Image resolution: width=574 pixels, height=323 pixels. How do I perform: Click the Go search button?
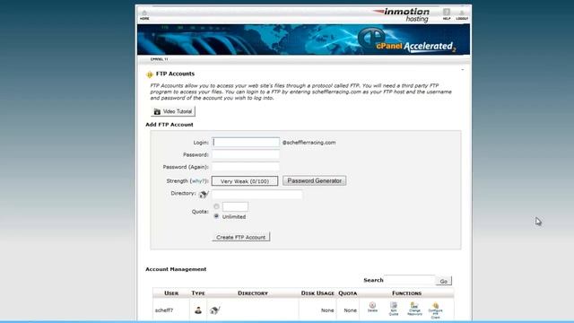444,281
